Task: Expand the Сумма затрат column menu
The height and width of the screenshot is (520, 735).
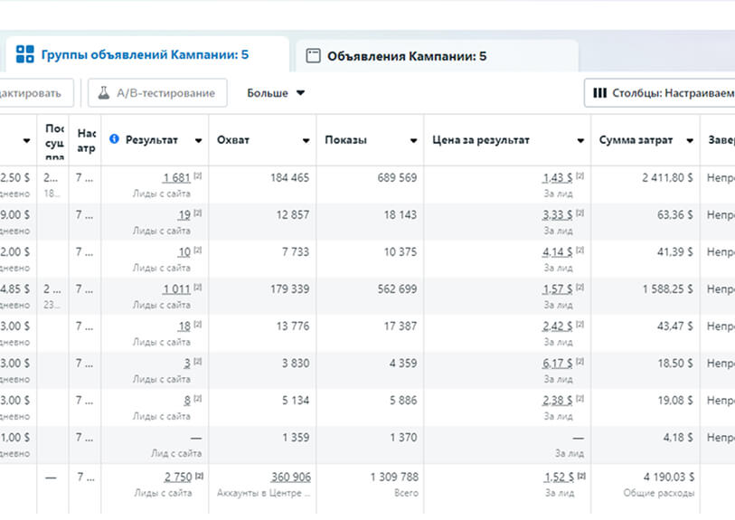Action: (x=689, y=141)
